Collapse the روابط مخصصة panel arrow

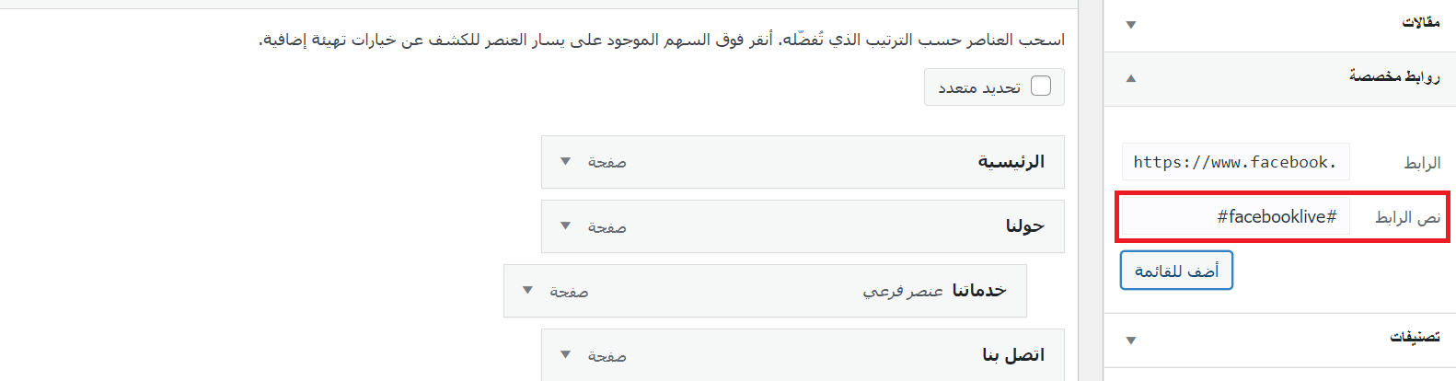[1131, 78]
